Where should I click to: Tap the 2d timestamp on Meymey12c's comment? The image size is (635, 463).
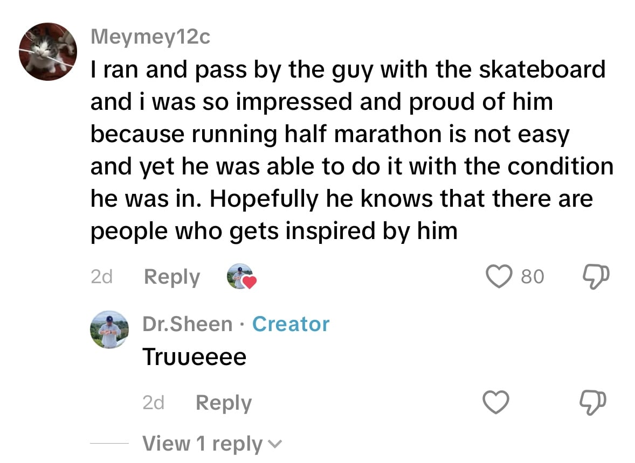[101, 277]
